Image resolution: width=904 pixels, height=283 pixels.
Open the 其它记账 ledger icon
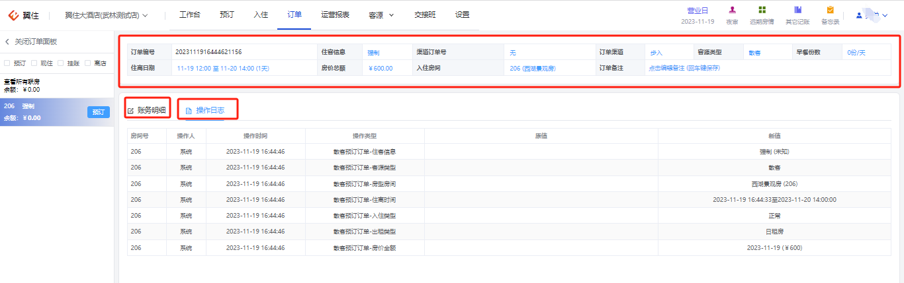point(797,10)
